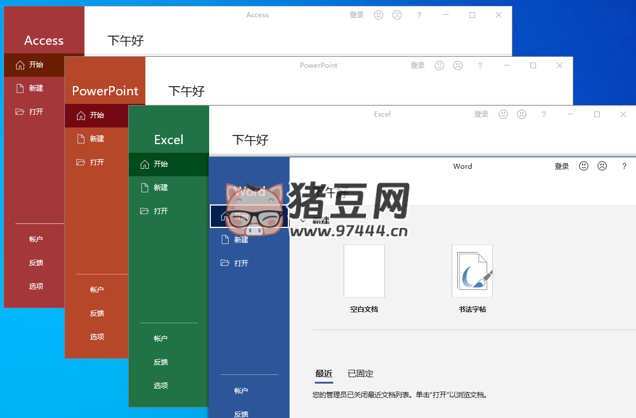Collapse the 新建 section chevron in Word
Screen dimensions: 636x418
303,220
